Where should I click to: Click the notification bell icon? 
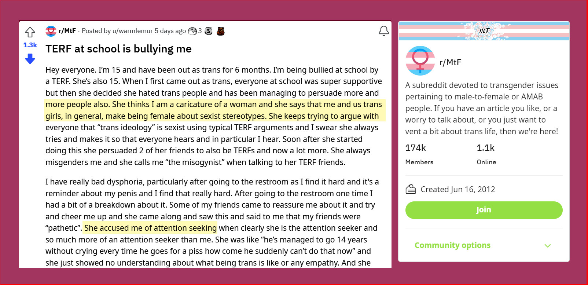pyautogui.click(x=383, y=31)
